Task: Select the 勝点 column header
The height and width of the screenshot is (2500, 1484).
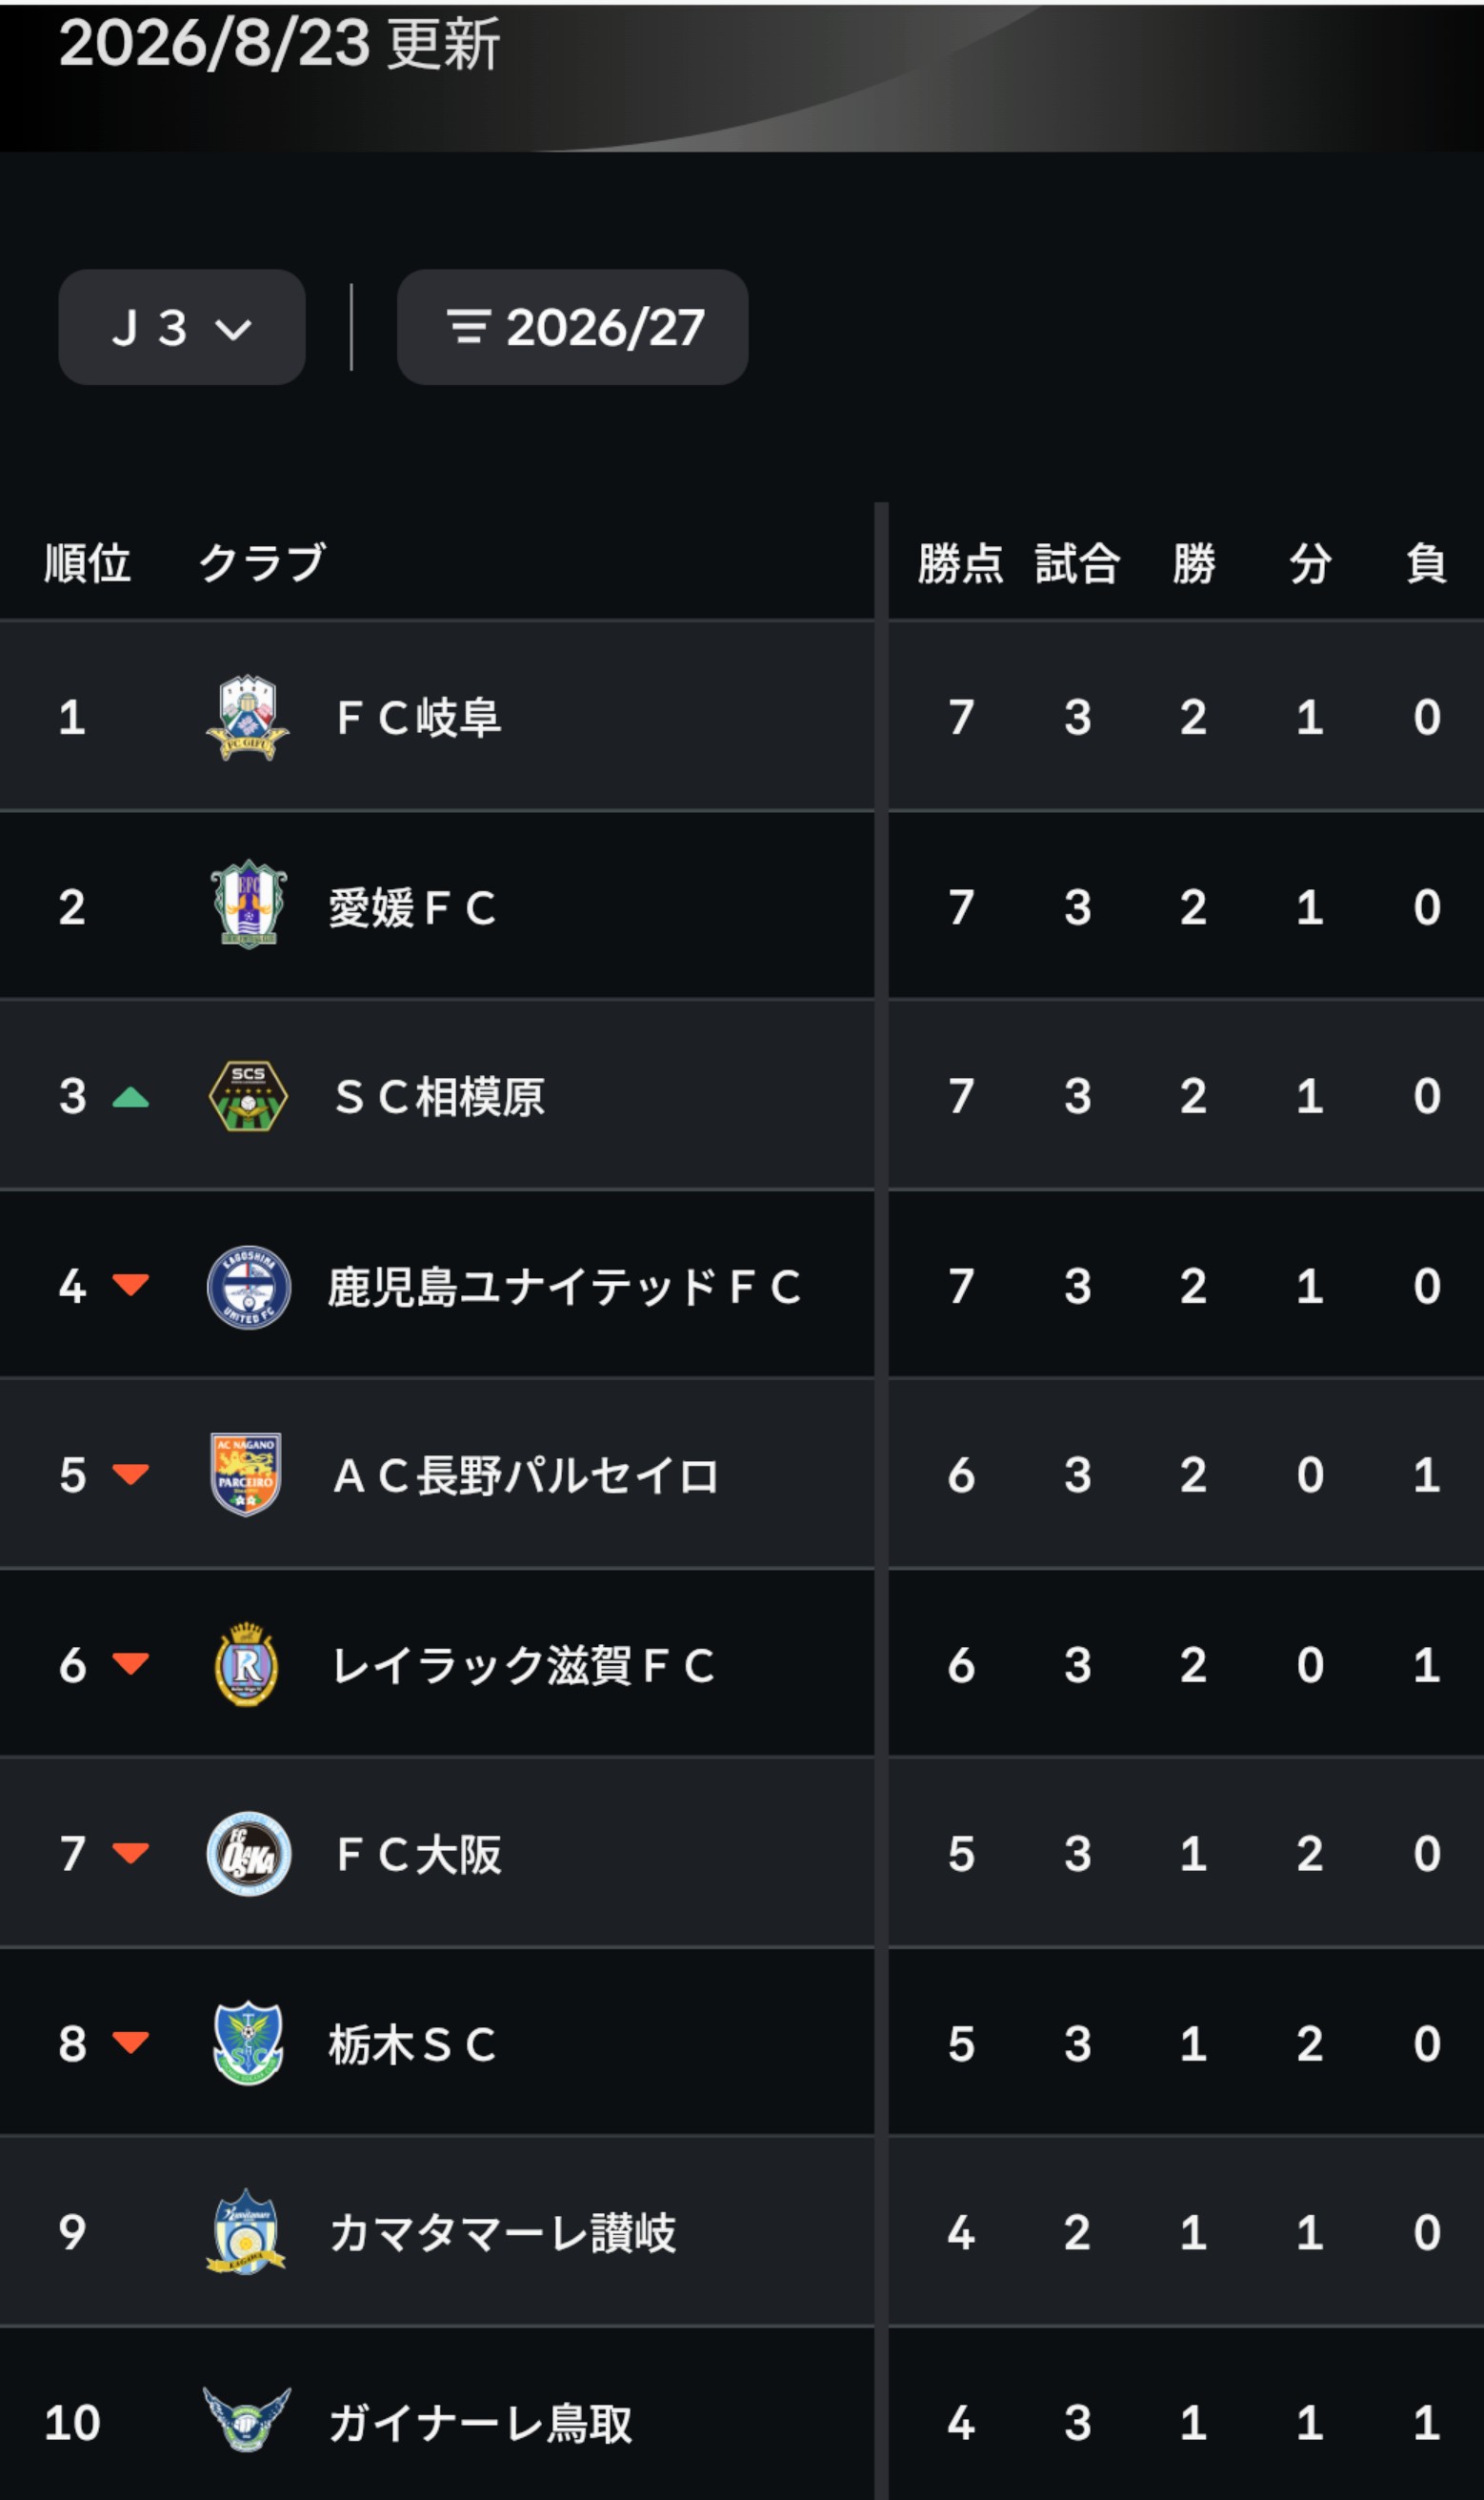Action: point(960,563)
